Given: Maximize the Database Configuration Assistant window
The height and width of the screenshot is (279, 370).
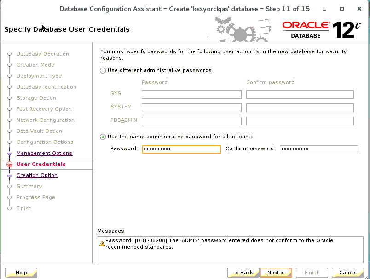Looking at the screenshot, I should 341,9.
